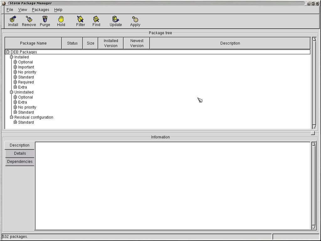Open the Packages menu

click(x=40, y=10)
